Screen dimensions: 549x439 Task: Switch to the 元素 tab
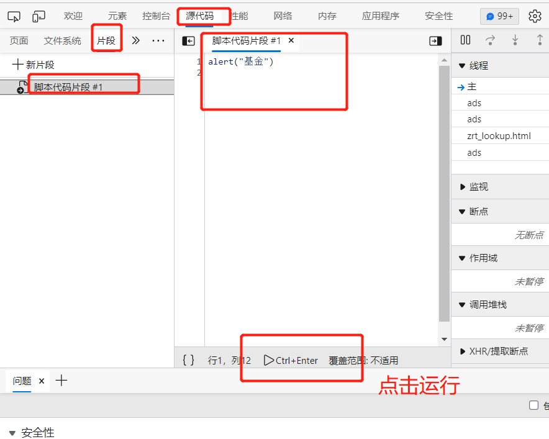pyautogui.click(x=117, y=16)
